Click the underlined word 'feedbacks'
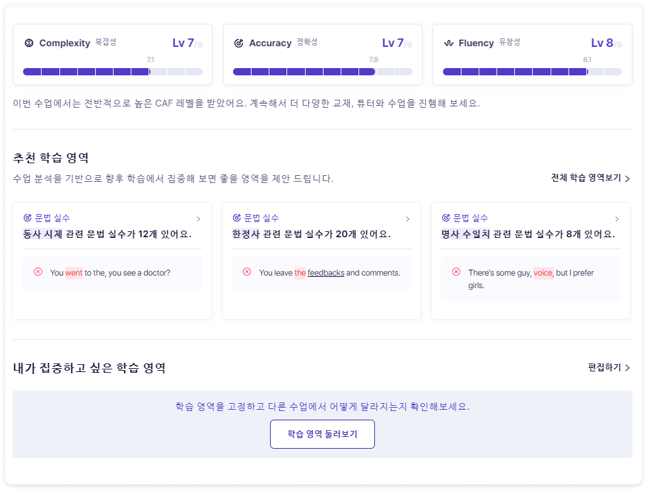 (x=326, y=273)
